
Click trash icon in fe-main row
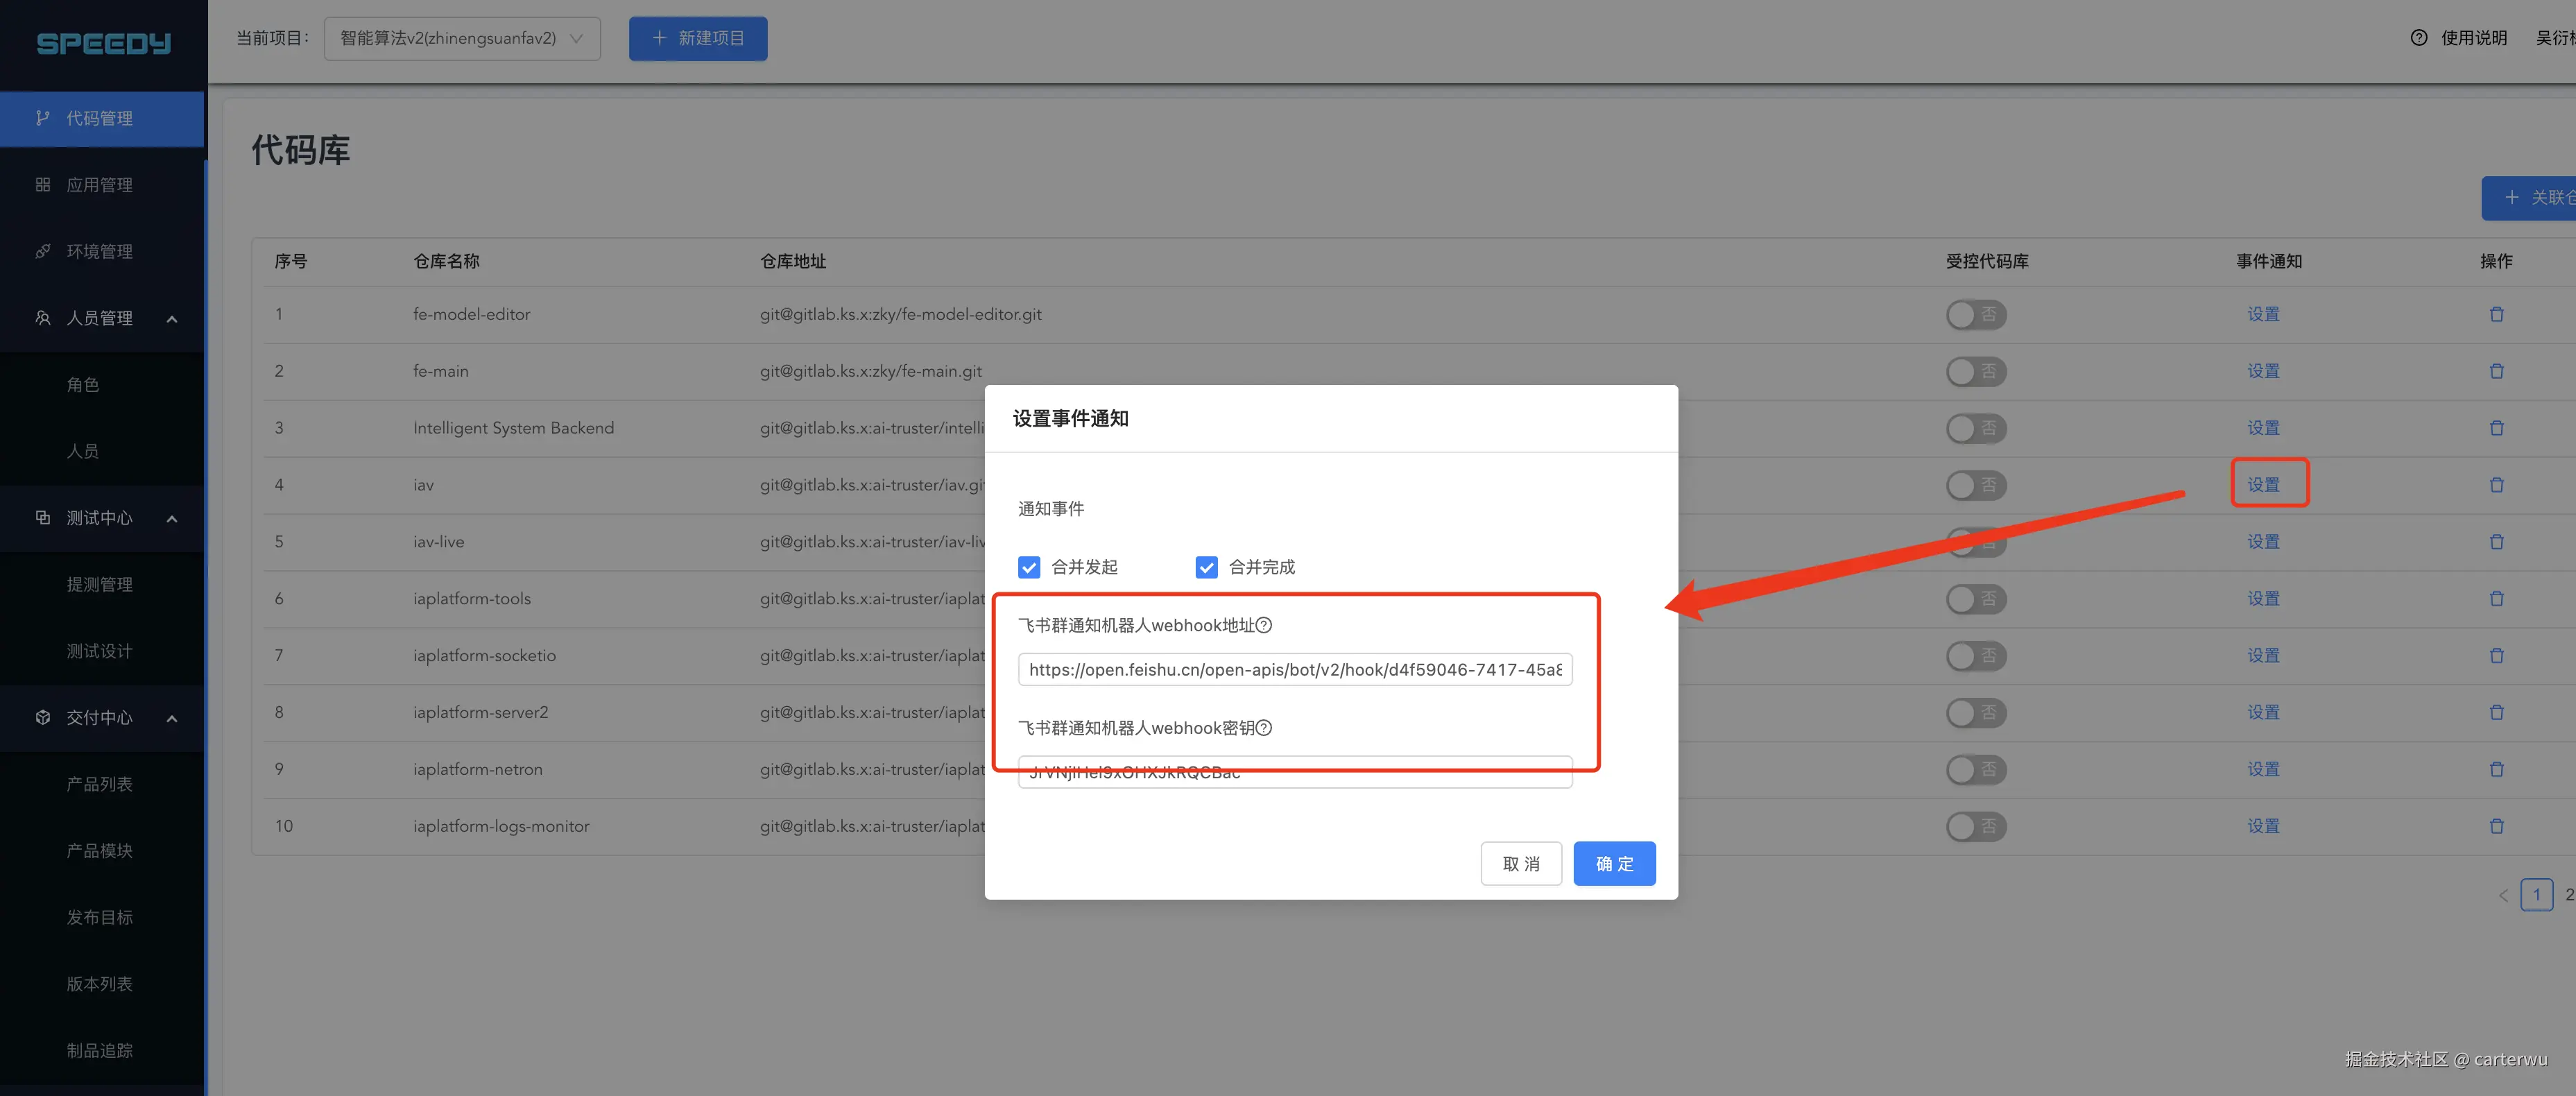2496,371
